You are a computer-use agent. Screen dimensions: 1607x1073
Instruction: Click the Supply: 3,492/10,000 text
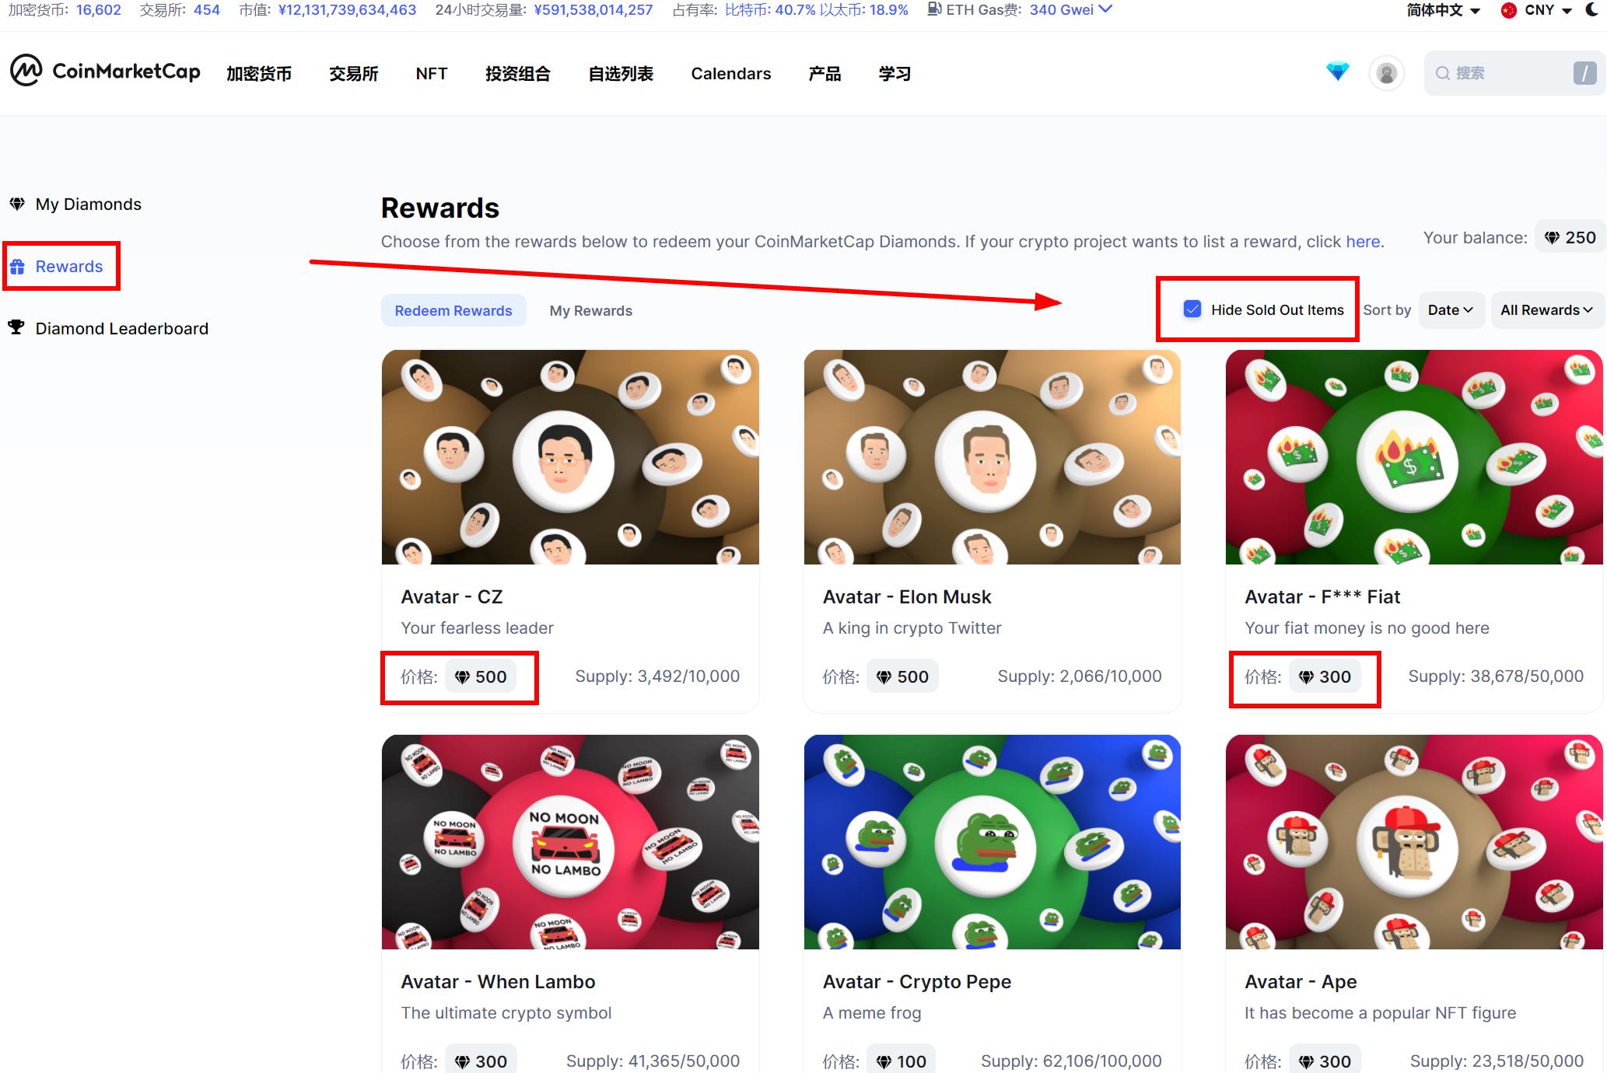click(657, 676)
